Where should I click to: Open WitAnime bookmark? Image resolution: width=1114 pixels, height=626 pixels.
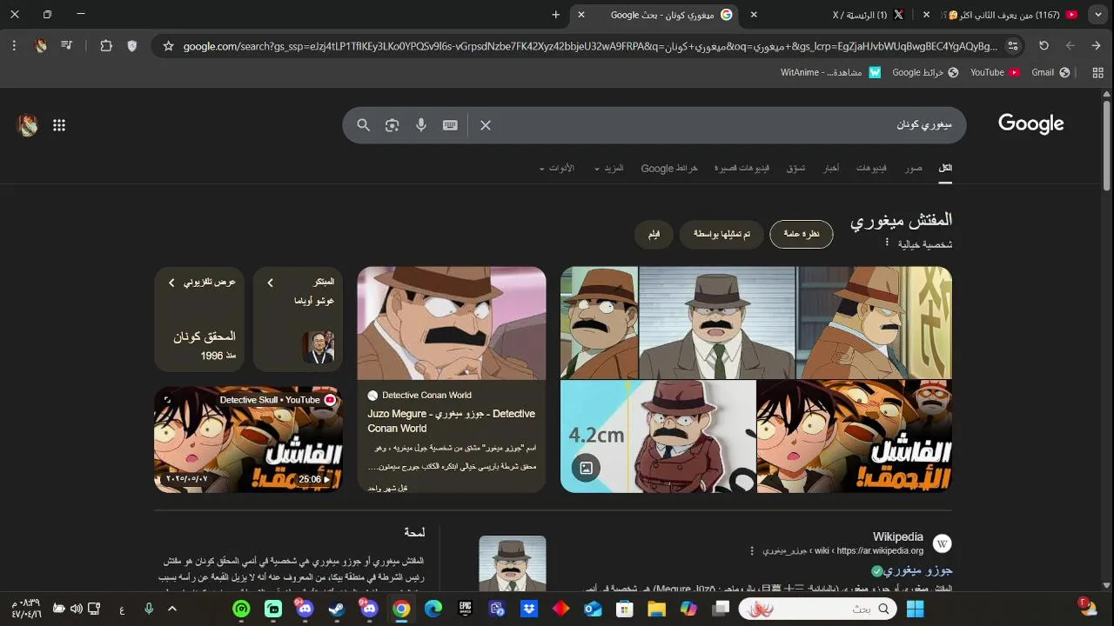tap(830, 73)
